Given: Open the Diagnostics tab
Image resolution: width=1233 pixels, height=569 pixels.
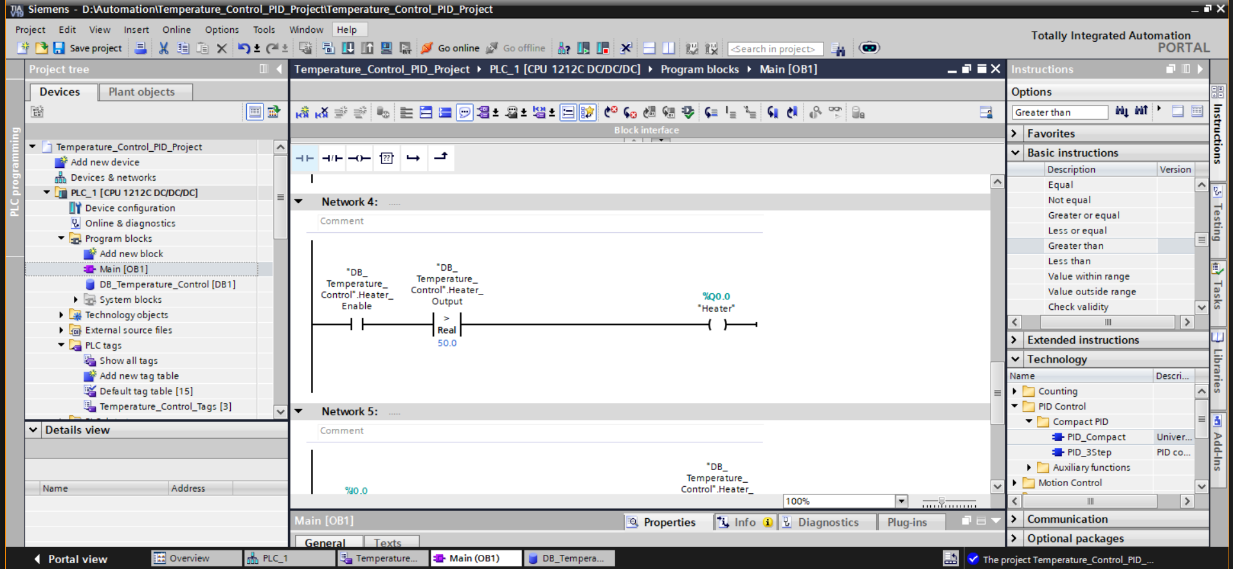Looking at the screenshot, I should pyautogui.click(x=828, y=523).
